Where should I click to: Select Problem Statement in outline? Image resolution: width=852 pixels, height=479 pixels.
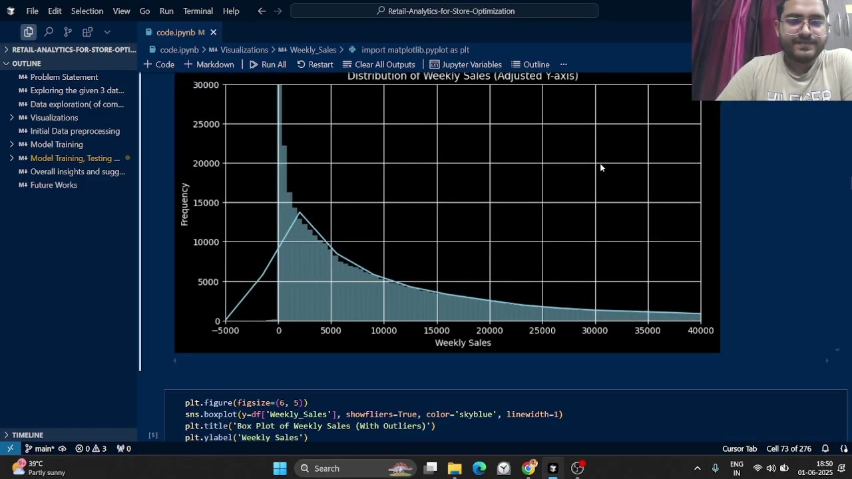click(x=64, y=77)
